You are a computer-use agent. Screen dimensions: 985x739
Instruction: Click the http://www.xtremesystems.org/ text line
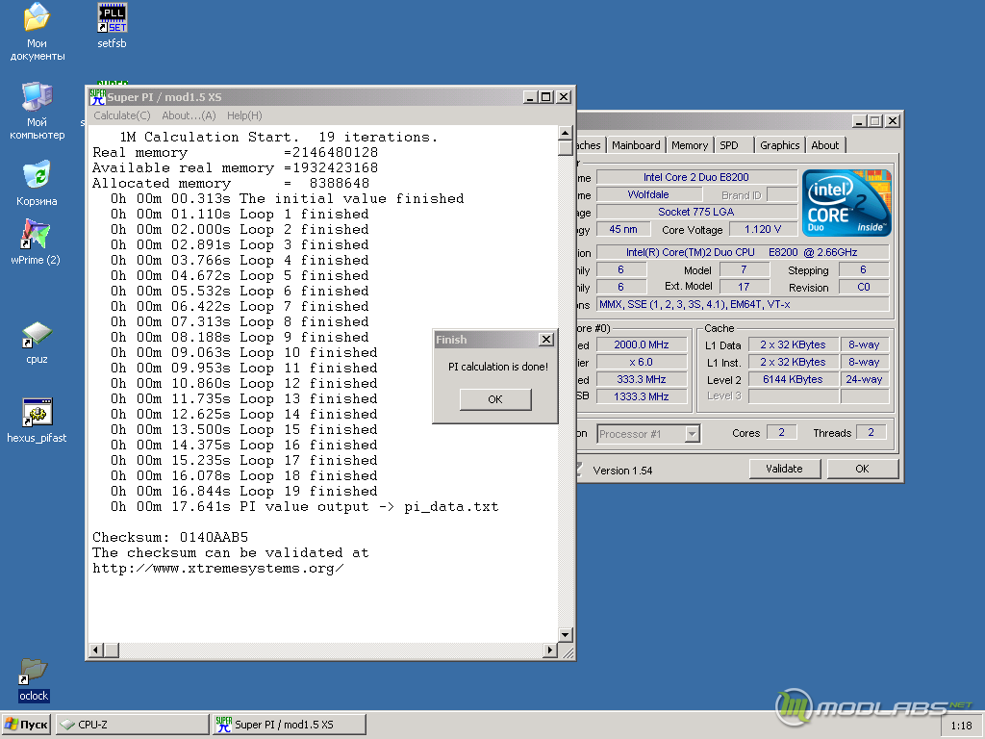218,568
